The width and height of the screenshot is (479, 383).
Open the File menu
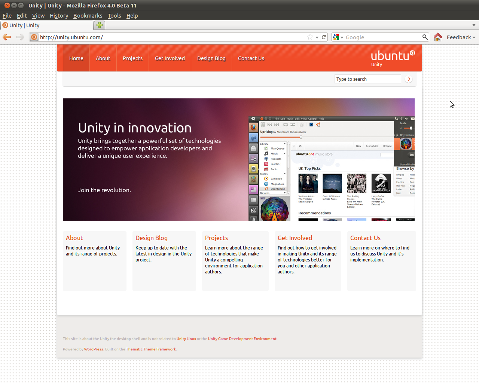7,16
